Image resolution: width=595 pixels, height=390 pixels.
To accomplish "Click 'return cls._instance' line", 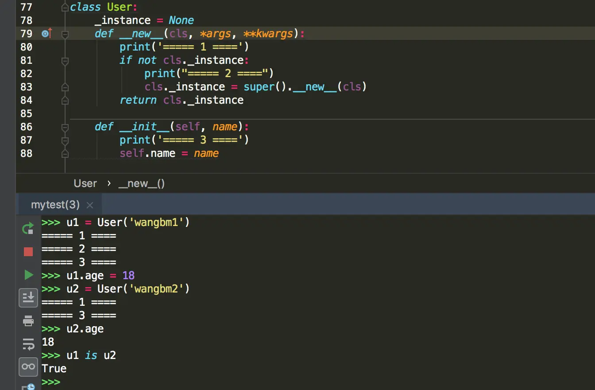I will click(x=182, y=100).
